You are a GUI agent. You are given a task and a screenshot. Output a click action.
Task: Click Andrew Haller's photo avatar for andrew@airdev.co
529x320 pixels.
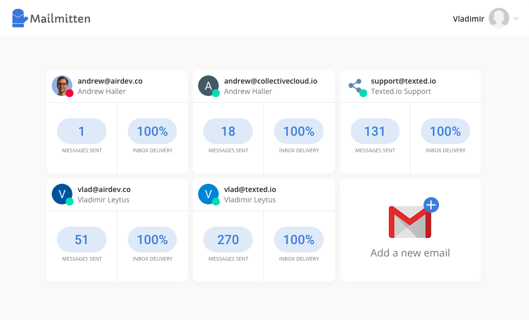tap(62, 86)
